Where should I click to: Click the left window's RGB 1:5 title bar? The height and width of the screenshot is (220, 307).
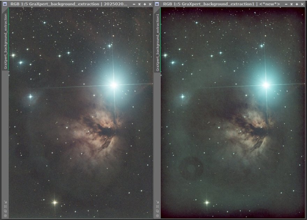70,4
